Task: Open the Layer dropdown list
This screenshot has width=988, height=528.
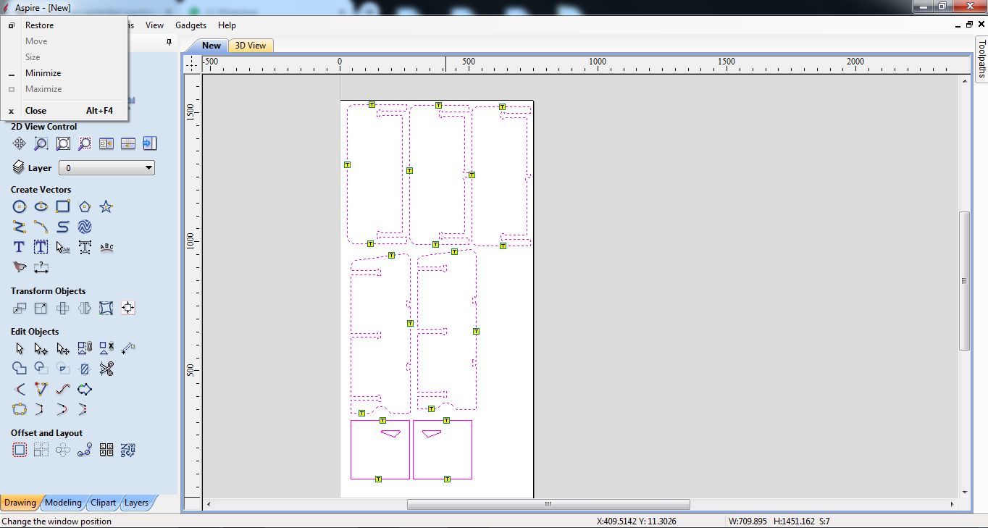Action: click(x=106, y=168)
